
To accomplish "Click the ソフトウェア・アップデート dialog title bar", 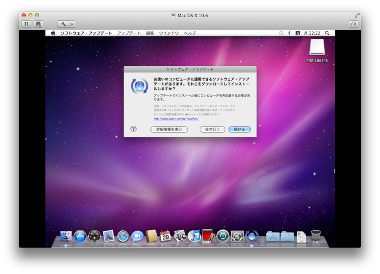I will point(190,69).
